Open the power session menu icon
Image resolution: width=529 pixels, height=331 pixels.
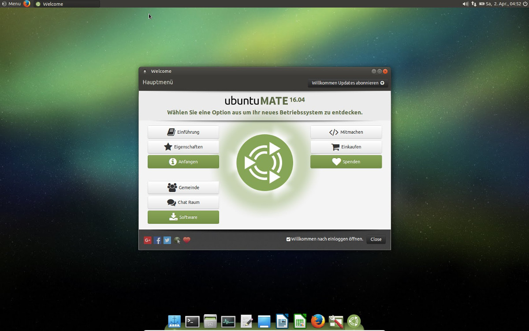point(525,4)
